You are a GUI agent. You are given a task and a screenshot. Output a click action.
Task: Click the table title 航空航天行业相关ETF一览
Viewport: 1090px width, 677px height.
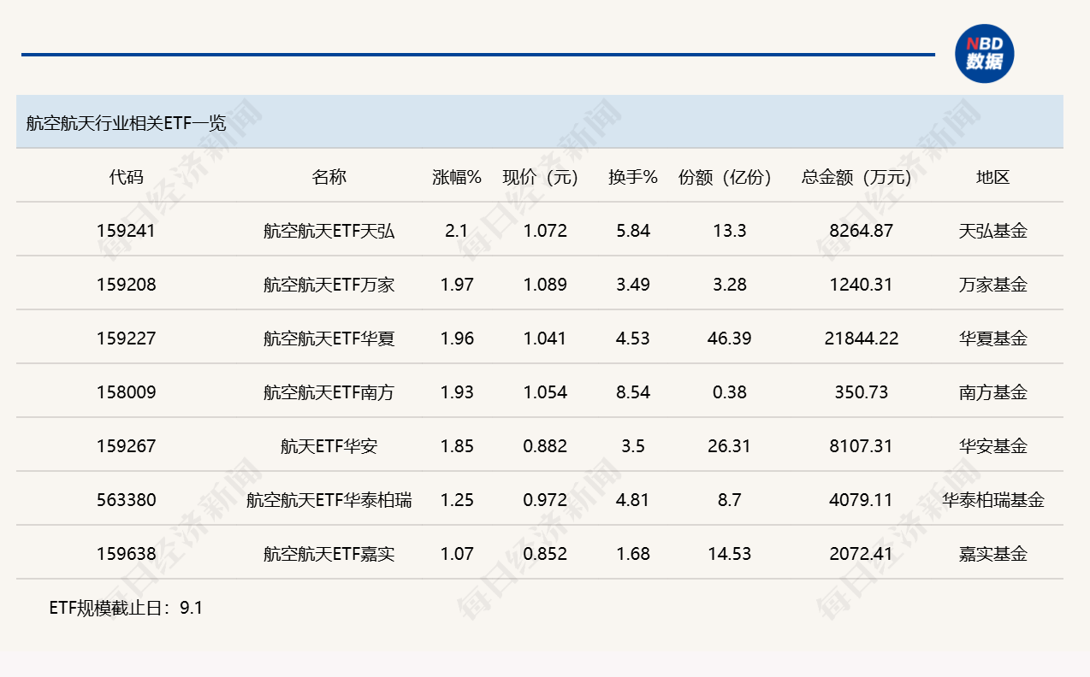[126, 122]
